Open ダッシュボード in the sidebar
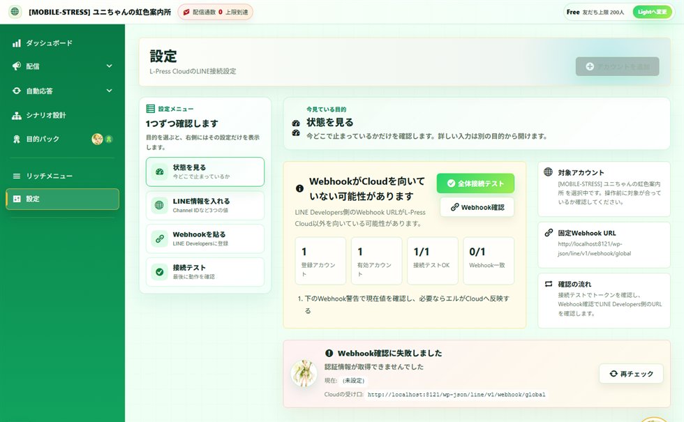Image resolution: width=684 pixels, height=422 pixels. tap(62, 43)
